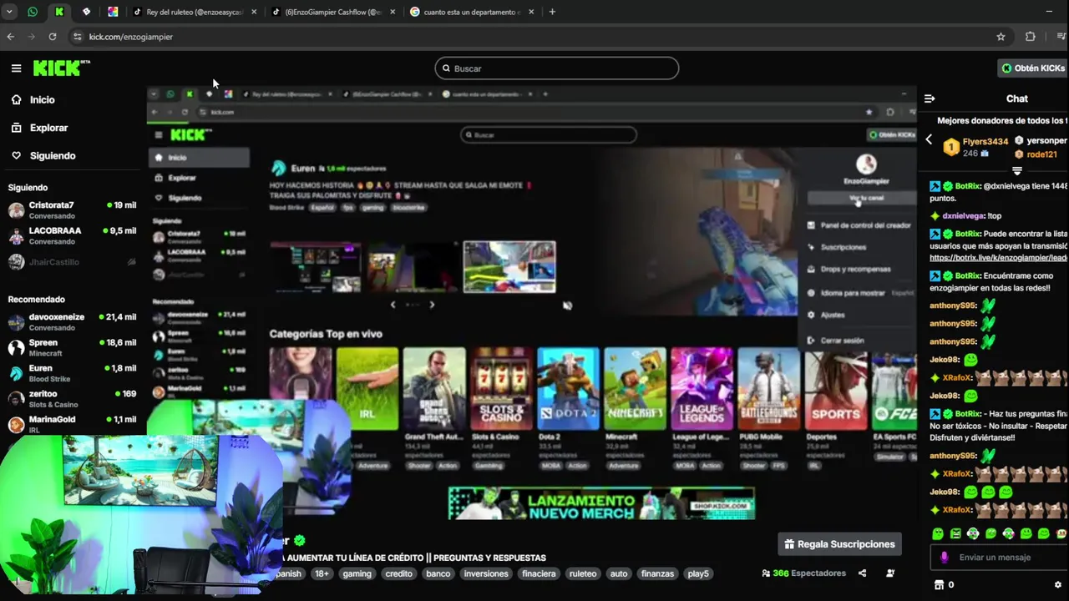The height and width of the screenshot is (601, 1069).
Task: Open the Kick sidebar hamburger menu
Action: pos(16,68)
